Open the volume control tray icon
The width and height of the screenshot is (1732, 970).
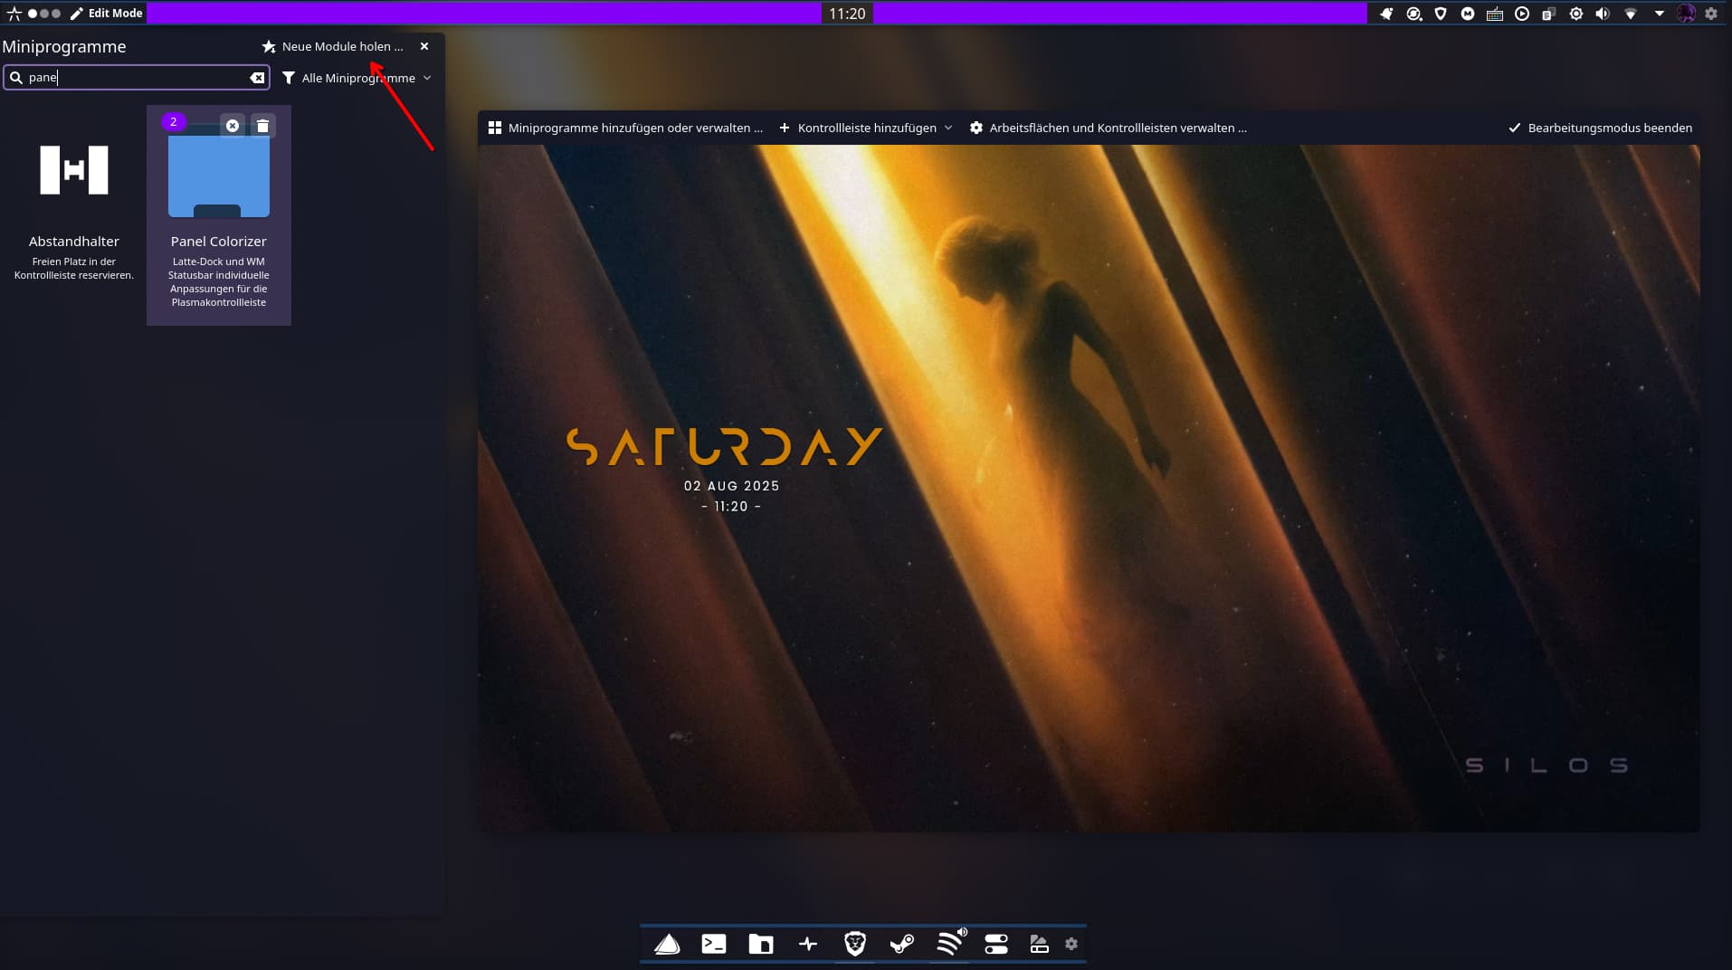1603,14
